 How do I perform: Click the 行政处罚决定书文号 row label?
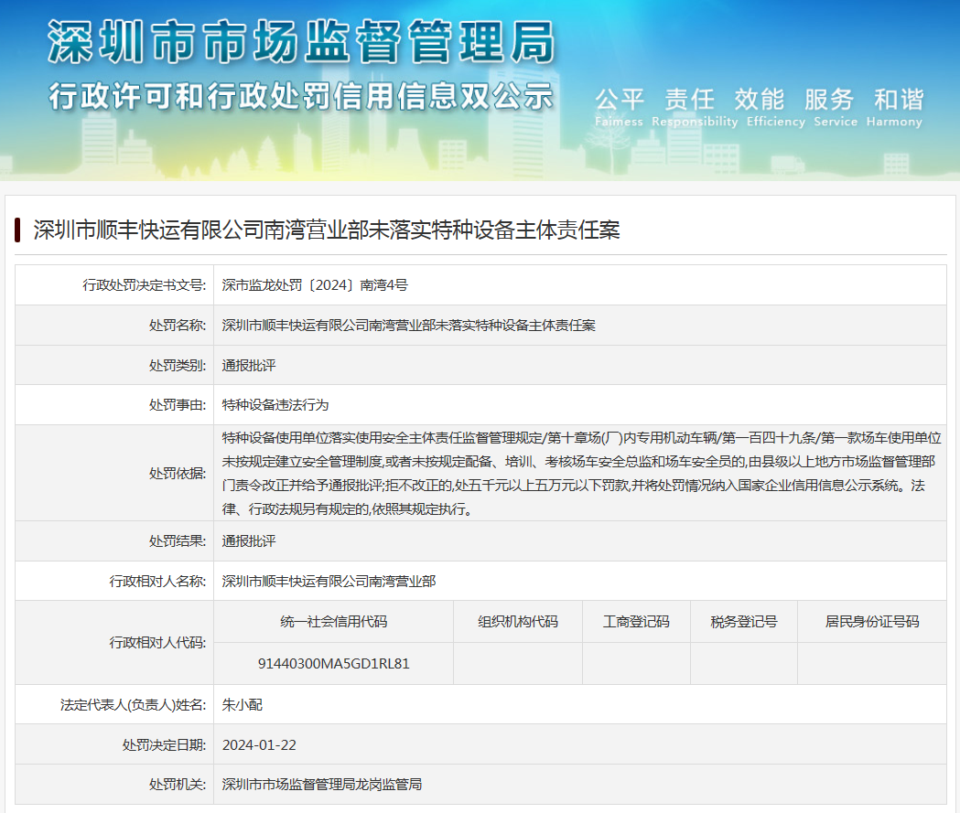point(145,285)
